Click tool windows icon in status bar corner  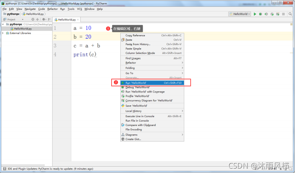(4, 169)
